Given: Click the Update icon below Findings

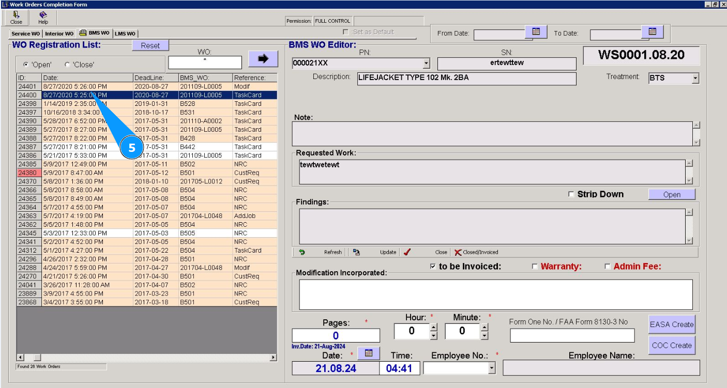Looking at the screenshot, I should [357, 252].
